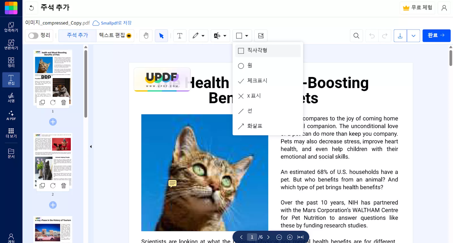Expand the highlight tool dropdown arrow
Screen dimensions: 453x243
(x=225, y=36)
